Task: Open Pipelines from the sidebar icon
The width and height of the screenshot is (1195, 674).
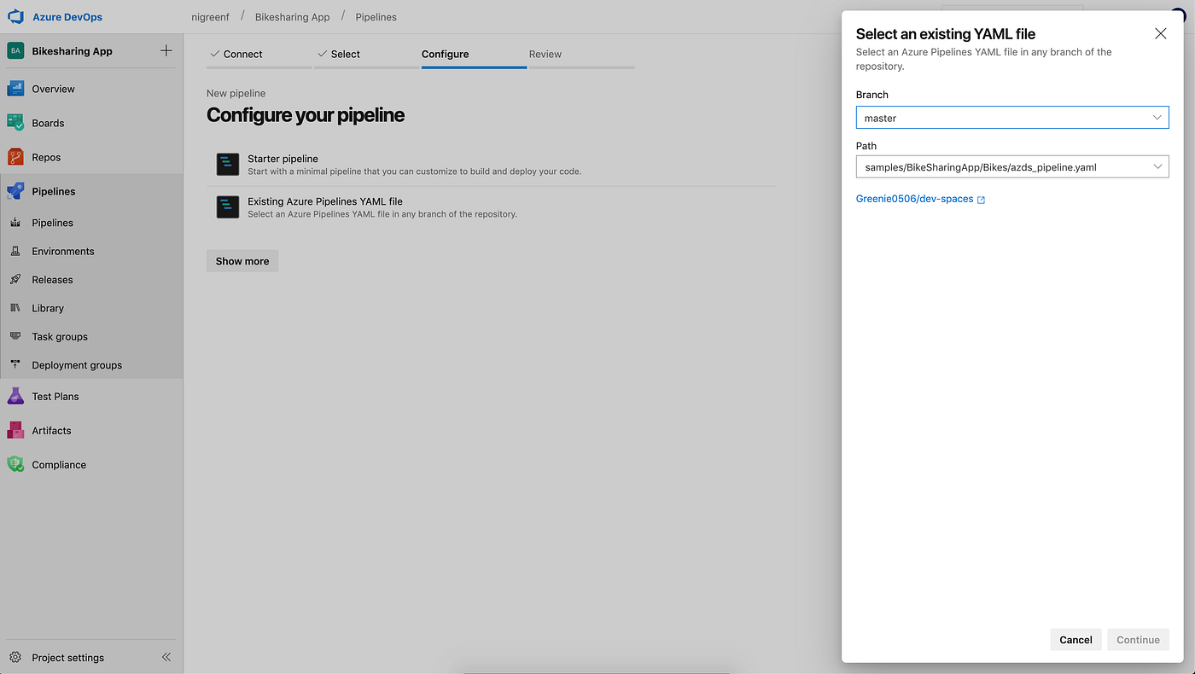Action: coord(15,191)
